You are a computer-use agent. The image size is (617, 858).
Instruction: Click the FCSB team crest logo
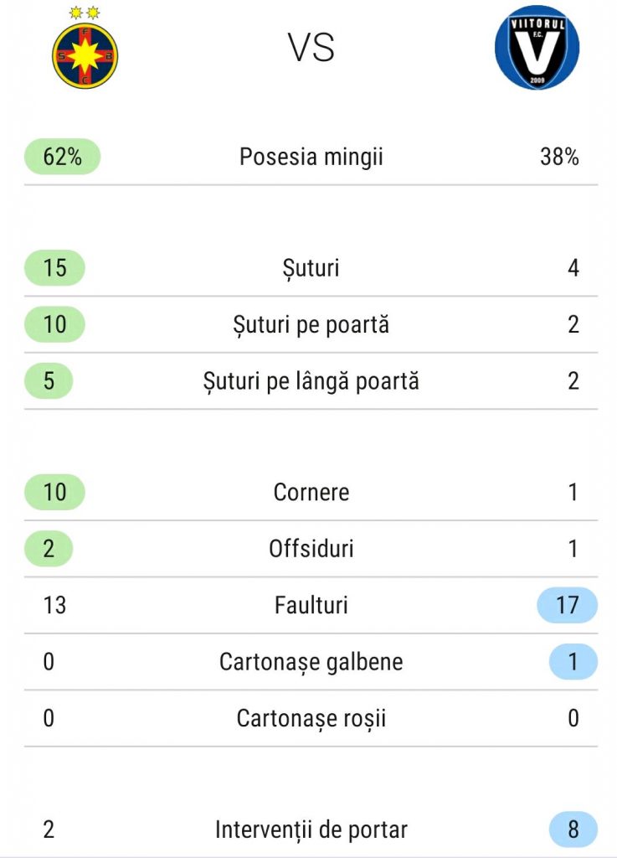click(85, 55)
